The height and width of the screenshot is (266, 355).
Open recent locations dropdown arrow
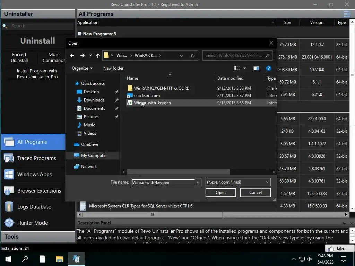pyautogui.click(x=90, y=55)
